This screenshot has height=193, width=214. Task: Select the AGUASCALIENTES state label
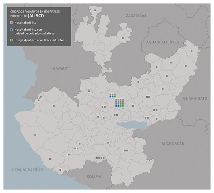coord(163,42)
